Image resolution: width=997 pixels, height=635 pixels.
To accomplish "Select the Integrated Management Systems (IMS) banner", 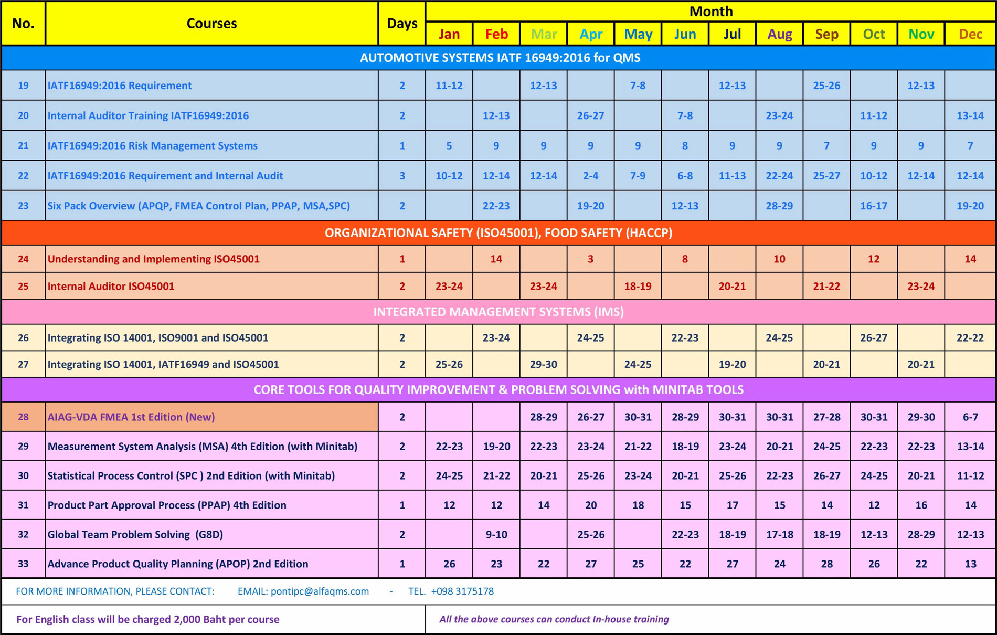I will pos(498,312).
